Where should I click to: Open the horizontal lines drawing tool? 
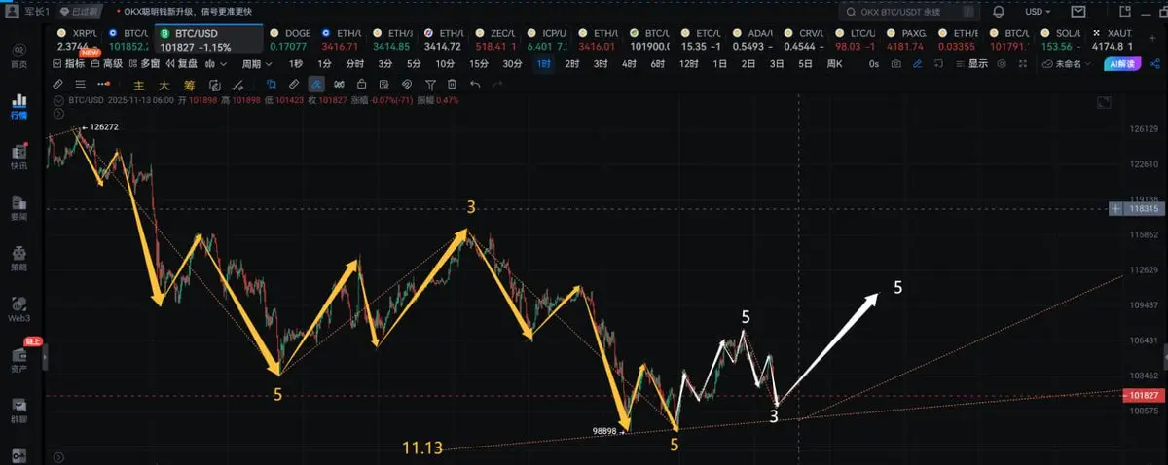click(80, 85)
